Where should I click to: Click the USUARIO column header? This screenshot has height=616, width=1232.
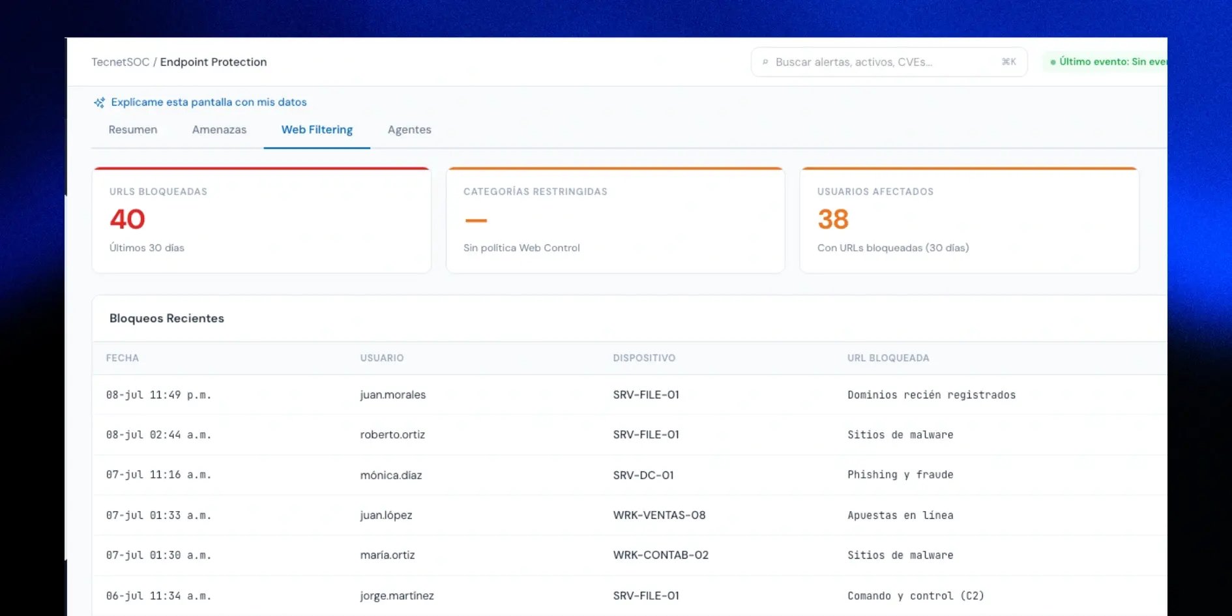click(382, 358)
